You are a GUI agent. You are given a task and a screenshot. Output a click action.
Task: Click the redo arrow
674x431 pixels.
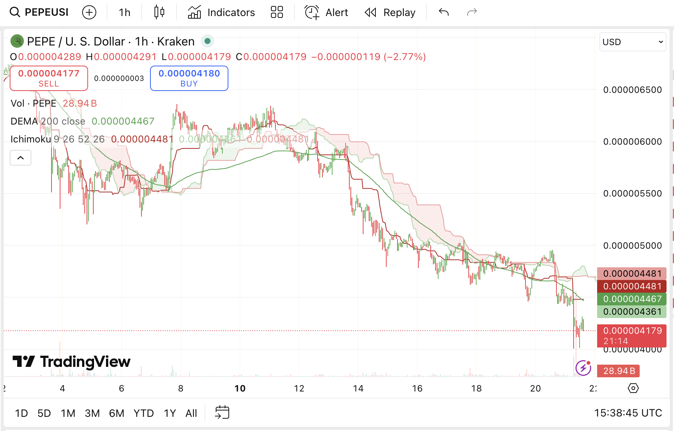coord(472,12)
